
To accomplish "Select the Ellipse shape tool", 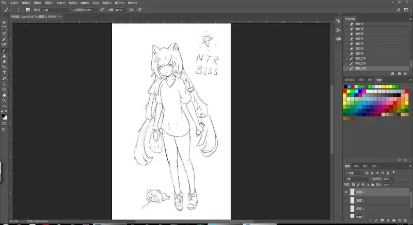I will click(4, 89).
